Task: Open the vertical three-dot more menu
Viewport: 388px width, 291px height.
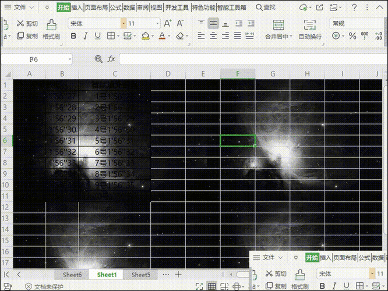Action: pyautogui.click(x=367, y=8)
